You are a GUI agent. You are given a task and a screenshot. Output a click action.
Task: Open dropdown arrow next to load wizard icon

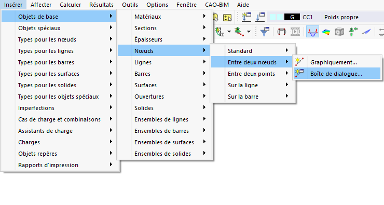point(229,32)
